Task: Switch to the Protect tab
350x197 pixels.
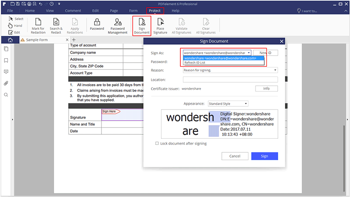Action: click(x=155, y=11)
